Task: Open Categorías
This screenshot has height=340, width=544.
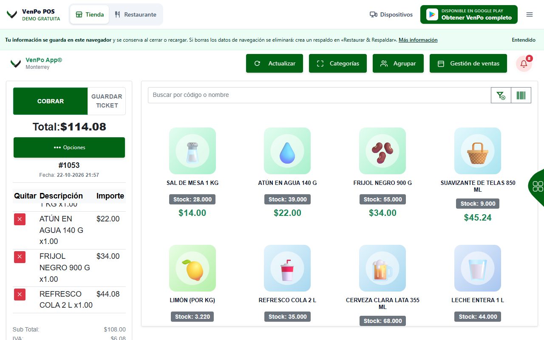Action: click(338, 63)
